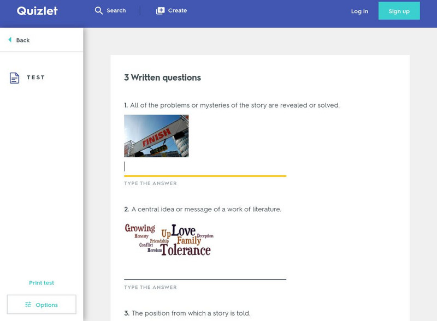This screenshot has height=321, width=437.
Task: Focus the answer field for question 1
Action: [205, 167]
